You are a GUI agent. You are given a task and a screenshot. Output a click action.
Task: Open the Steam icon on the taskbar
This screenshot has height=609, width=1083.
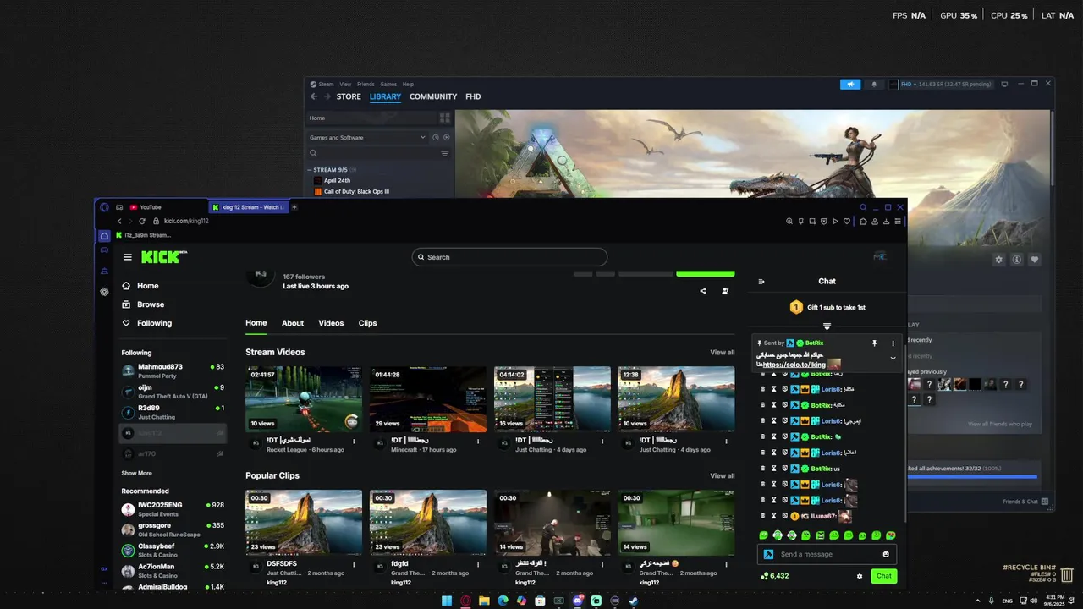pos(633,601)
